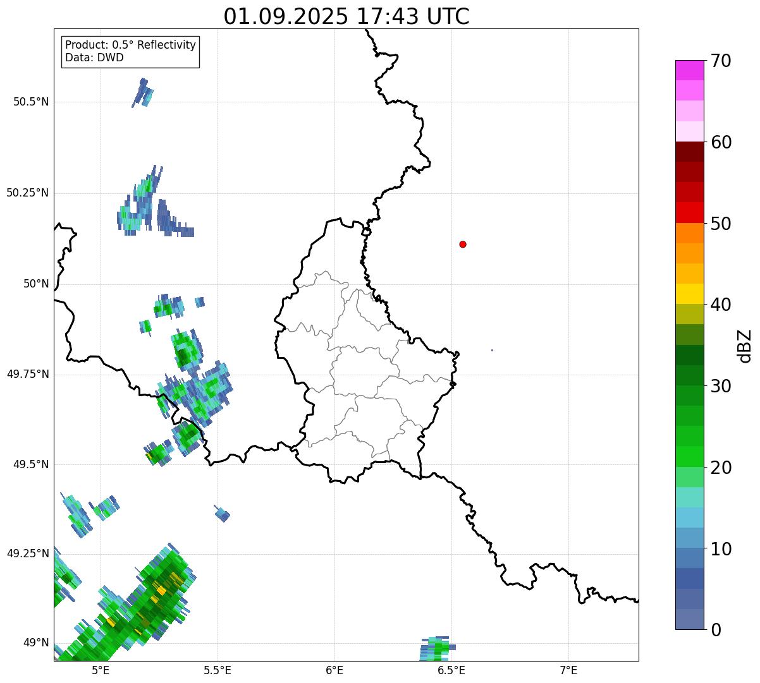Click the colorbar tick label 20
The width and height of the screenshot is (760, 683).
(721, 468)
